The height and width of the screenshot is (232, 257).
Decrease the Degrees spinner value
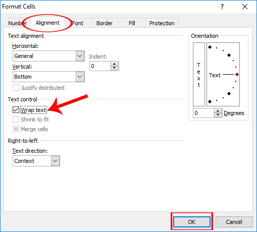click(218, 115)
